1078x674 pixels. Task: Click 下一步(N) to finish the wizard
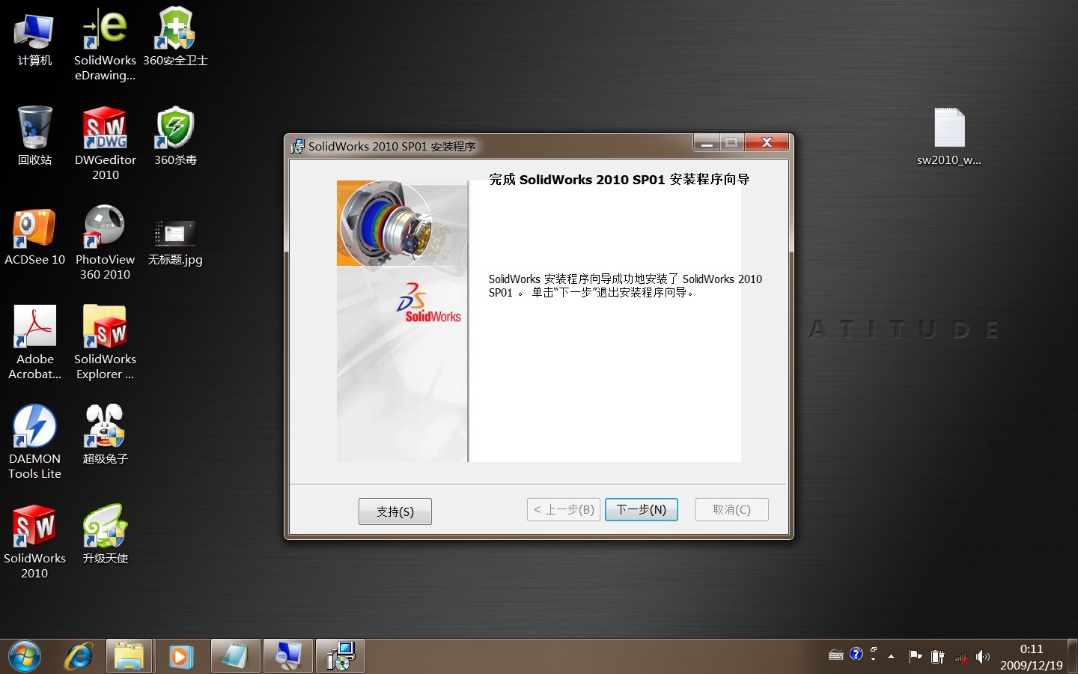pos(642,509)
